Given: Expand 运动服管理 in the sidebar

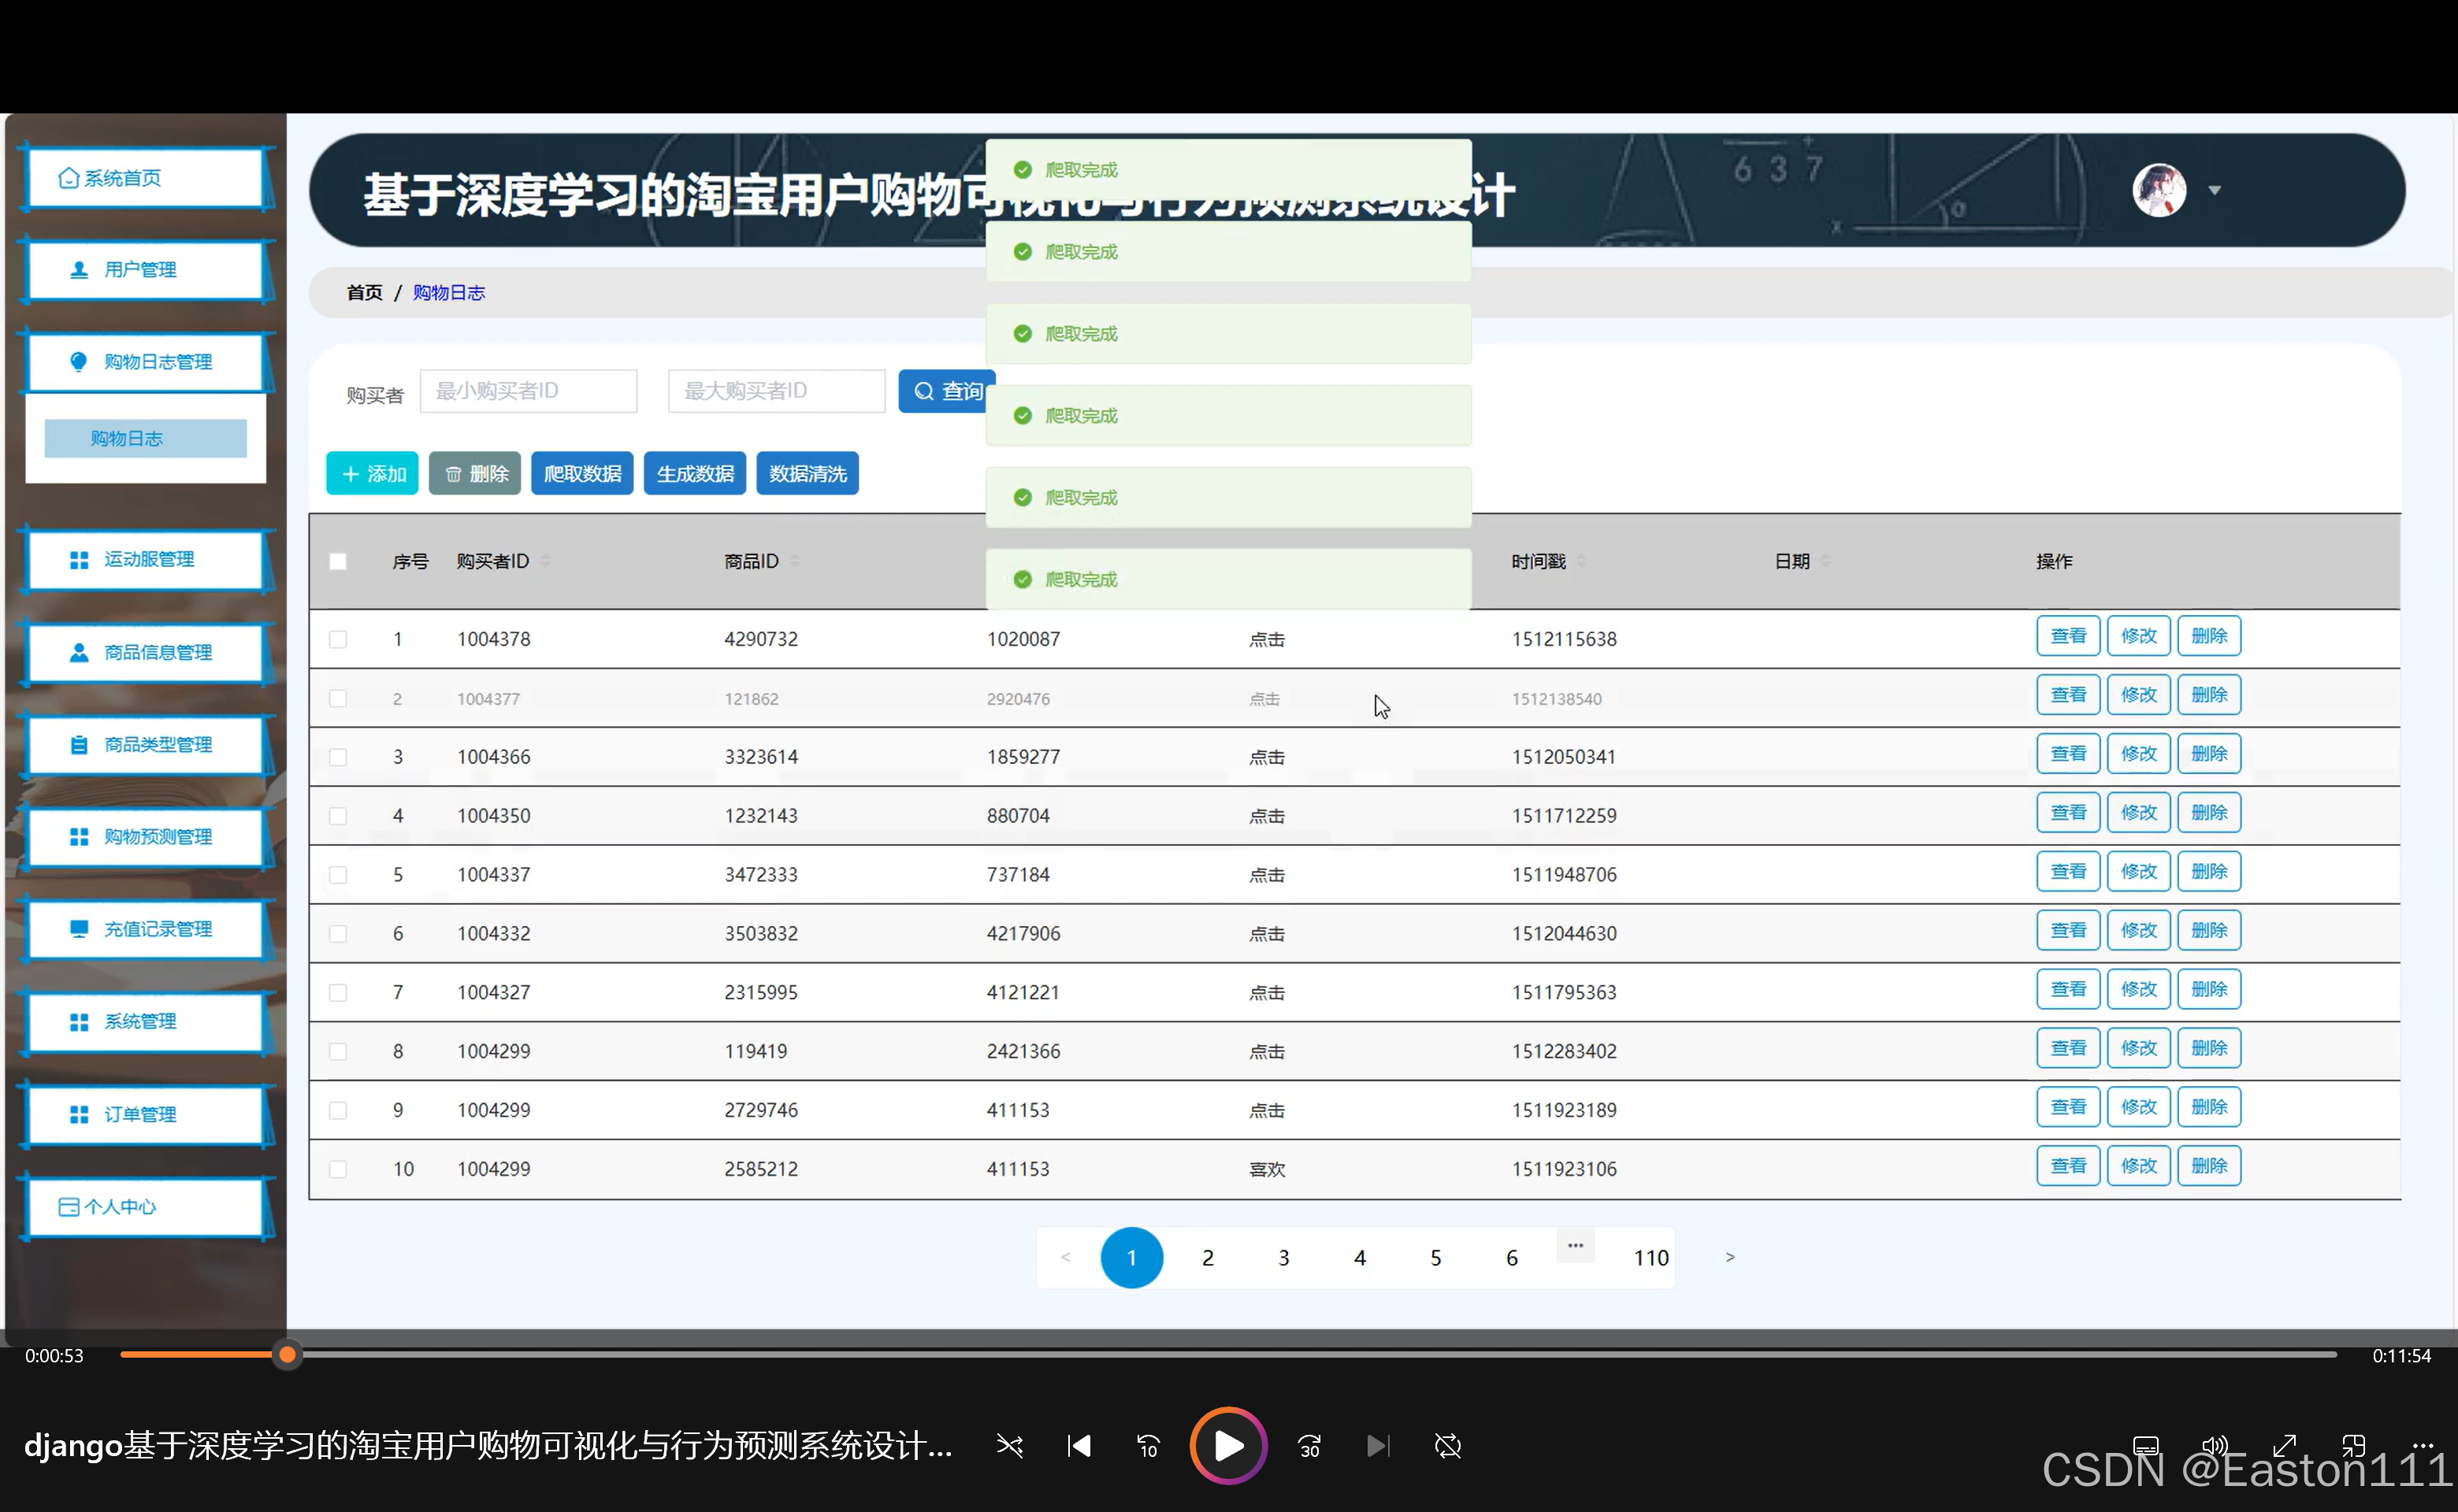Looking at the screenshot, I should click(x=146, y=559).
